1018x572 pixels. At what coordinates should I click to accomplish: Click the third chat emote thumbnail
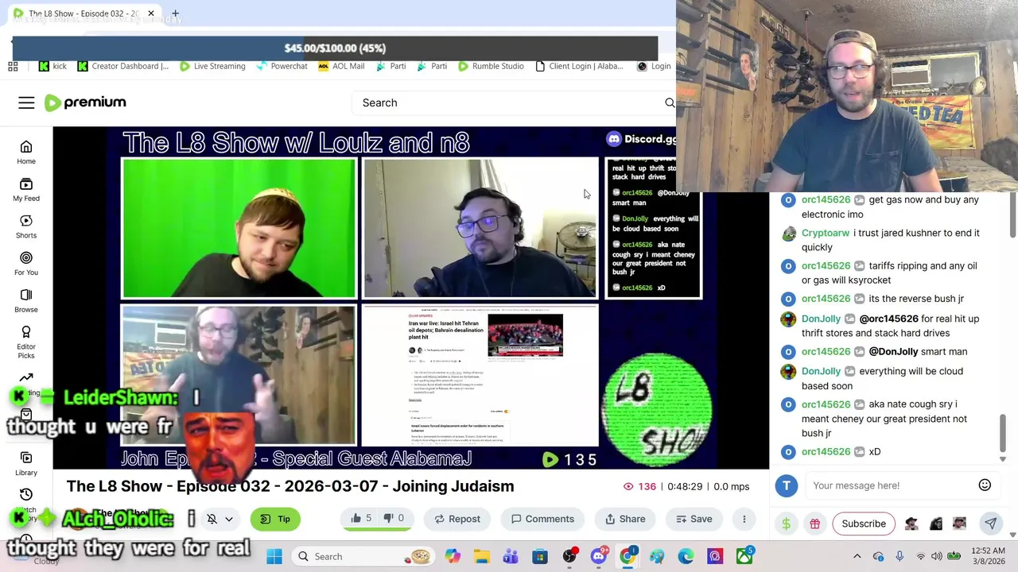pyautogui.click(x=959, y=524)
